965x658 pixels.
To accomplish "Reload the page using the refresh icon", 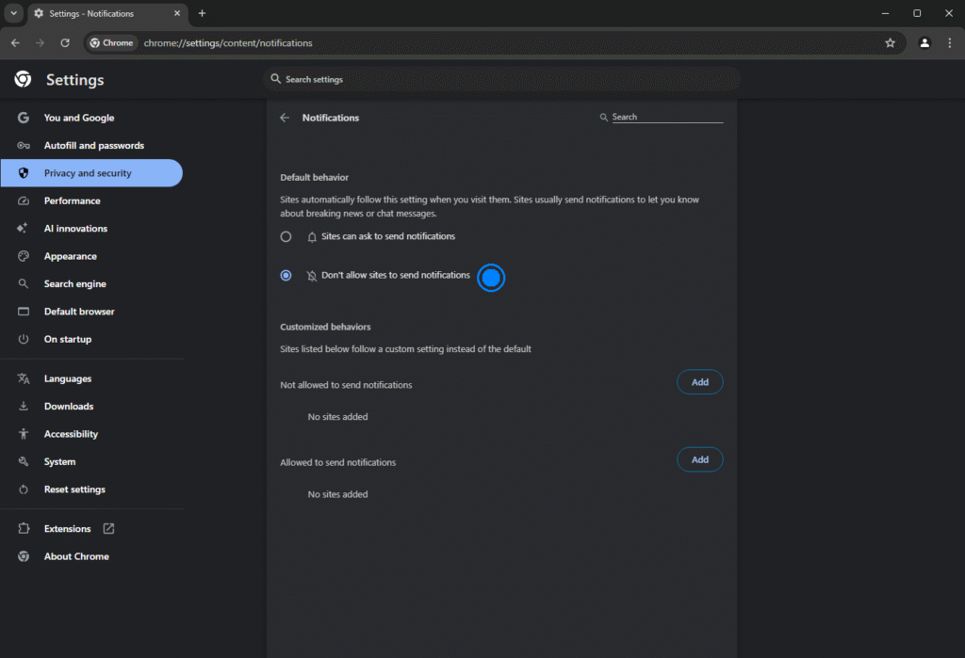I will pyautogui.click(x=65, y=42).
